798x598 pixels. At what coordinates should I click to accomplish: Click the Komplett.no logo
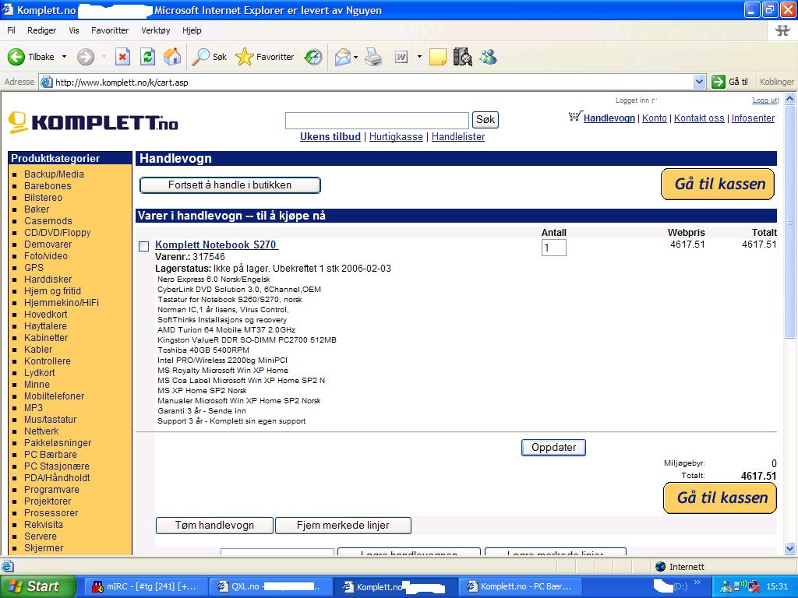click(94, 122)
